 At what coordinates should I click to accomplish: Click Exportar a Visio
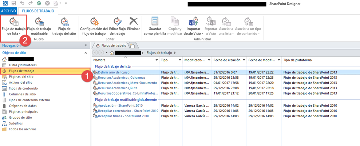pyautogui.click(x=211, y=26)
